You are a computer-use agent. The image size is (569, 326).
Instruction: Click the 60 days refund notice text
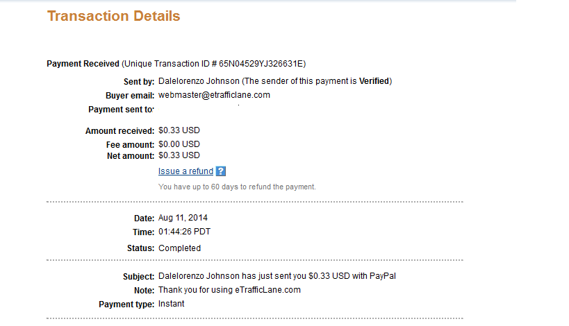[x=237, y=187]
